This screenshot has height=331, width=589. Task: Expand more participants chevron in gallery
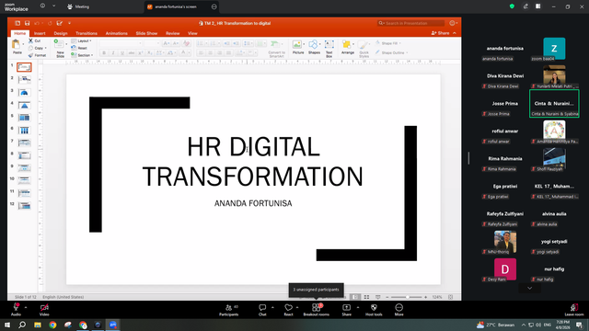(x=530, y=288)
